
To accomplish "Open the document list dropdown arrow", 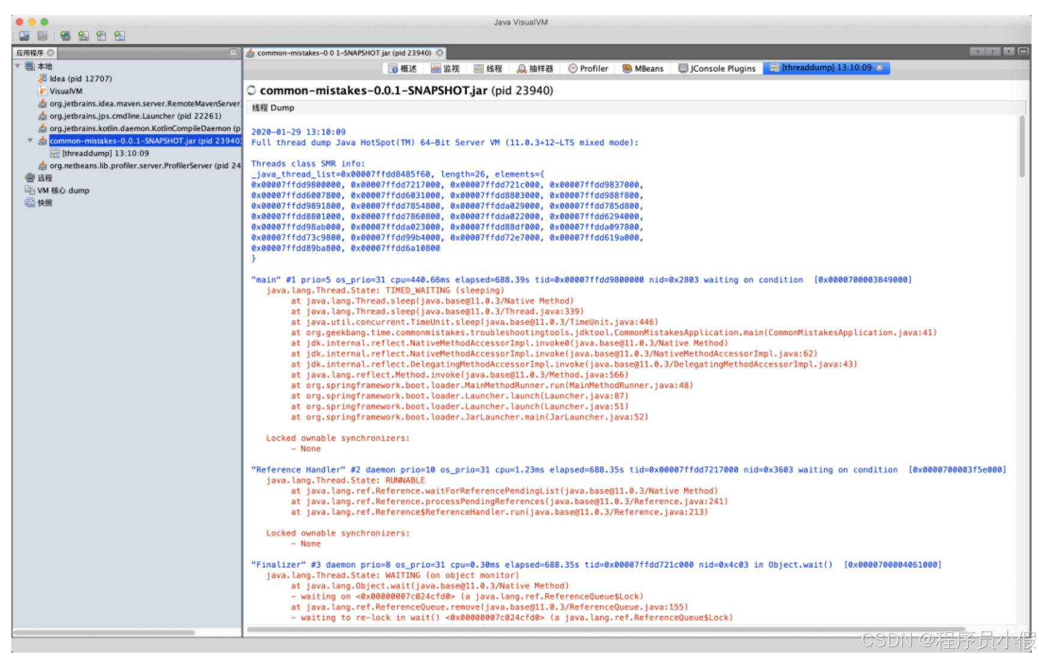I will pos(1009,52).
